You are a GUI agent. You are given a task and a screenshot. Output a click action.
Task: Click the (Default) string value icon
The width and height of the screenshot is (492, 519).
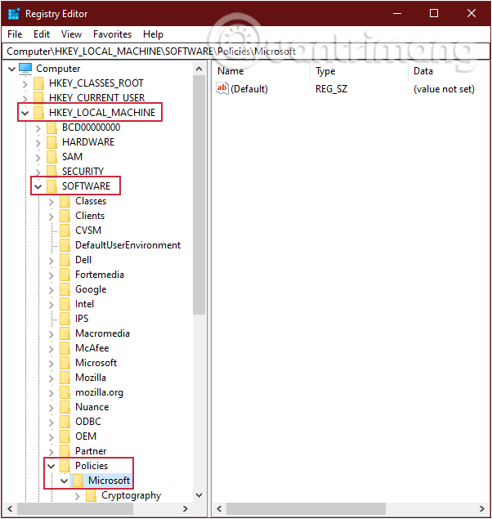[x=222, y=89]
